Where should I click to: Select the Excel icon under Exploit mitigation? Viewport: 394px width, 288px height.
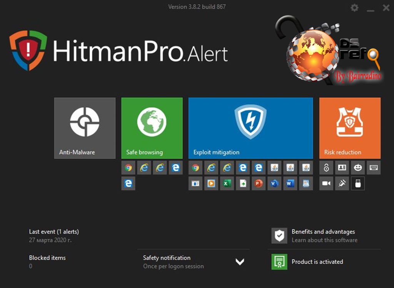227,183
